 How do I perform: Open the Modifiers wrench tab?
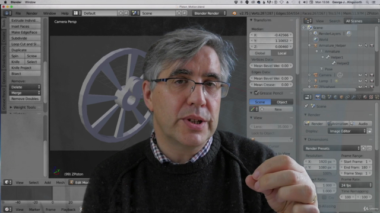(353, 97)
